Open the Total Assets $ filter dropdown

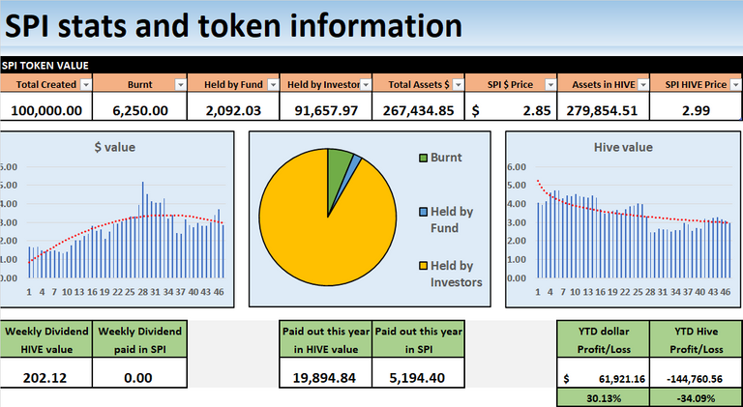[x=459, y=85]
